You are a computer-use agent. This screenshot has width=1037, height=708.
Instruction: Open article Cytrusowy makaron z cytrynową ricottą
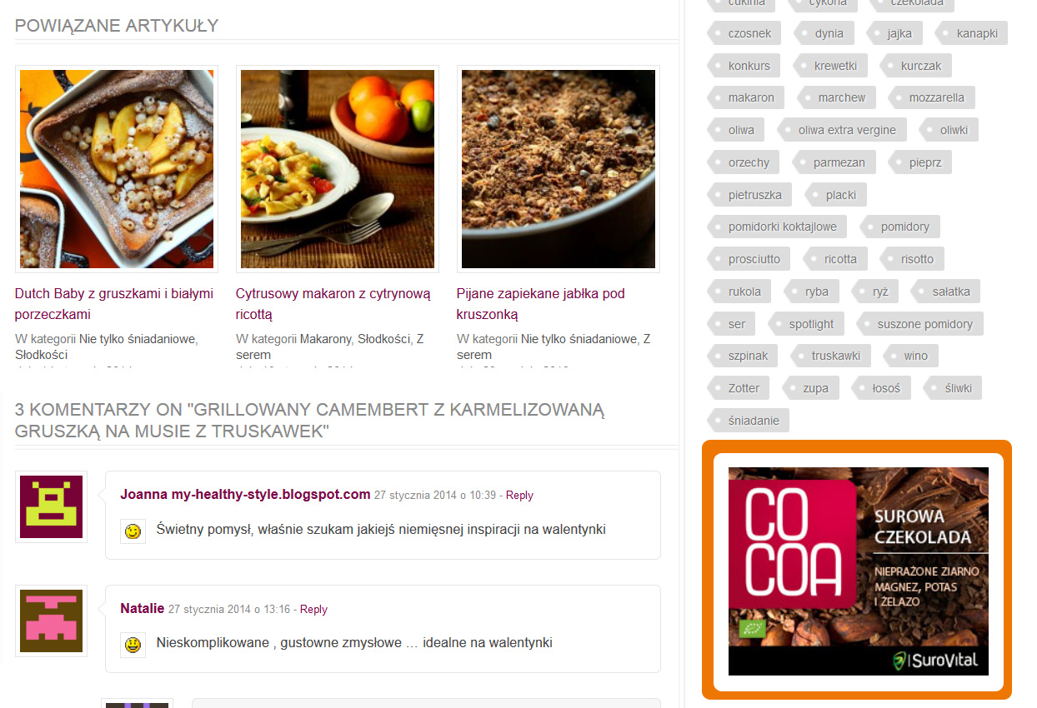(x=333, y=304)
